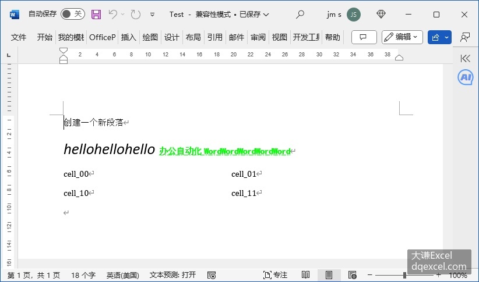479x282 pixels.
Task: Switch to Print Layout view icon
Action: (x=329, y=275)
